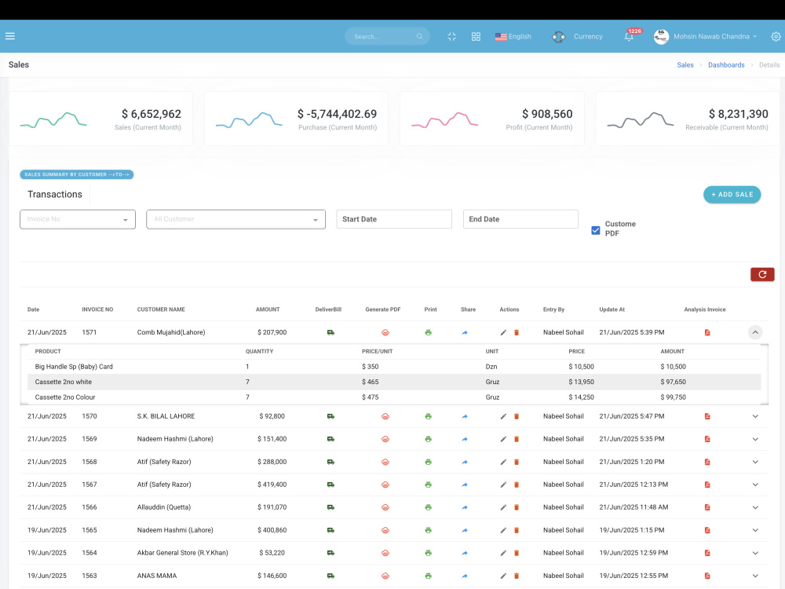Delete invoice 1571 with trash icon
Screen dimensions: 785x589
tap(517, 332)
